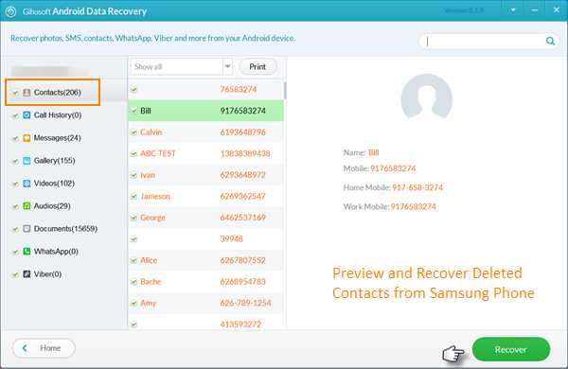Viewport: 568px width, 369px height.
Task: Select the Messages category icon
Action: pos(27,138)
